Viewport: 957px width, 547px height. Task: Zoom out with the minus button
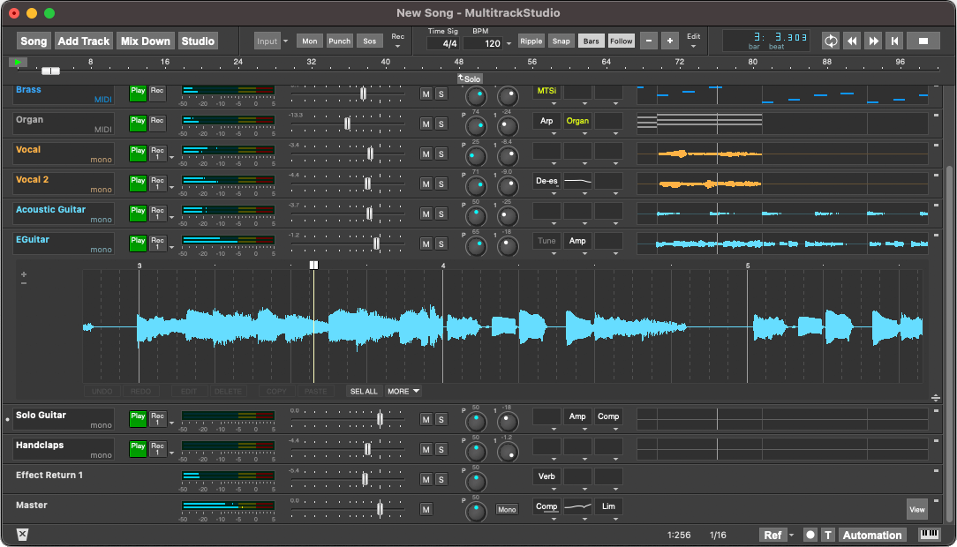pos(648,41)
